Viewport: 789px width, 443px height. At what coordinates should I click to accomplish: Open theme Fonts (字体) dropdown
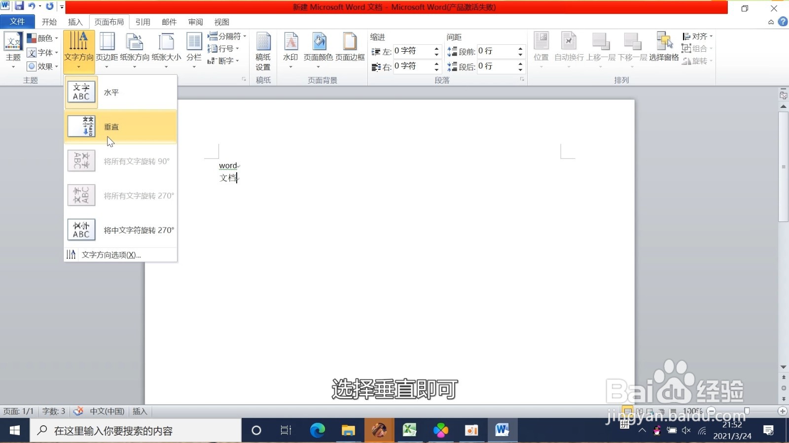coord(42,53)
